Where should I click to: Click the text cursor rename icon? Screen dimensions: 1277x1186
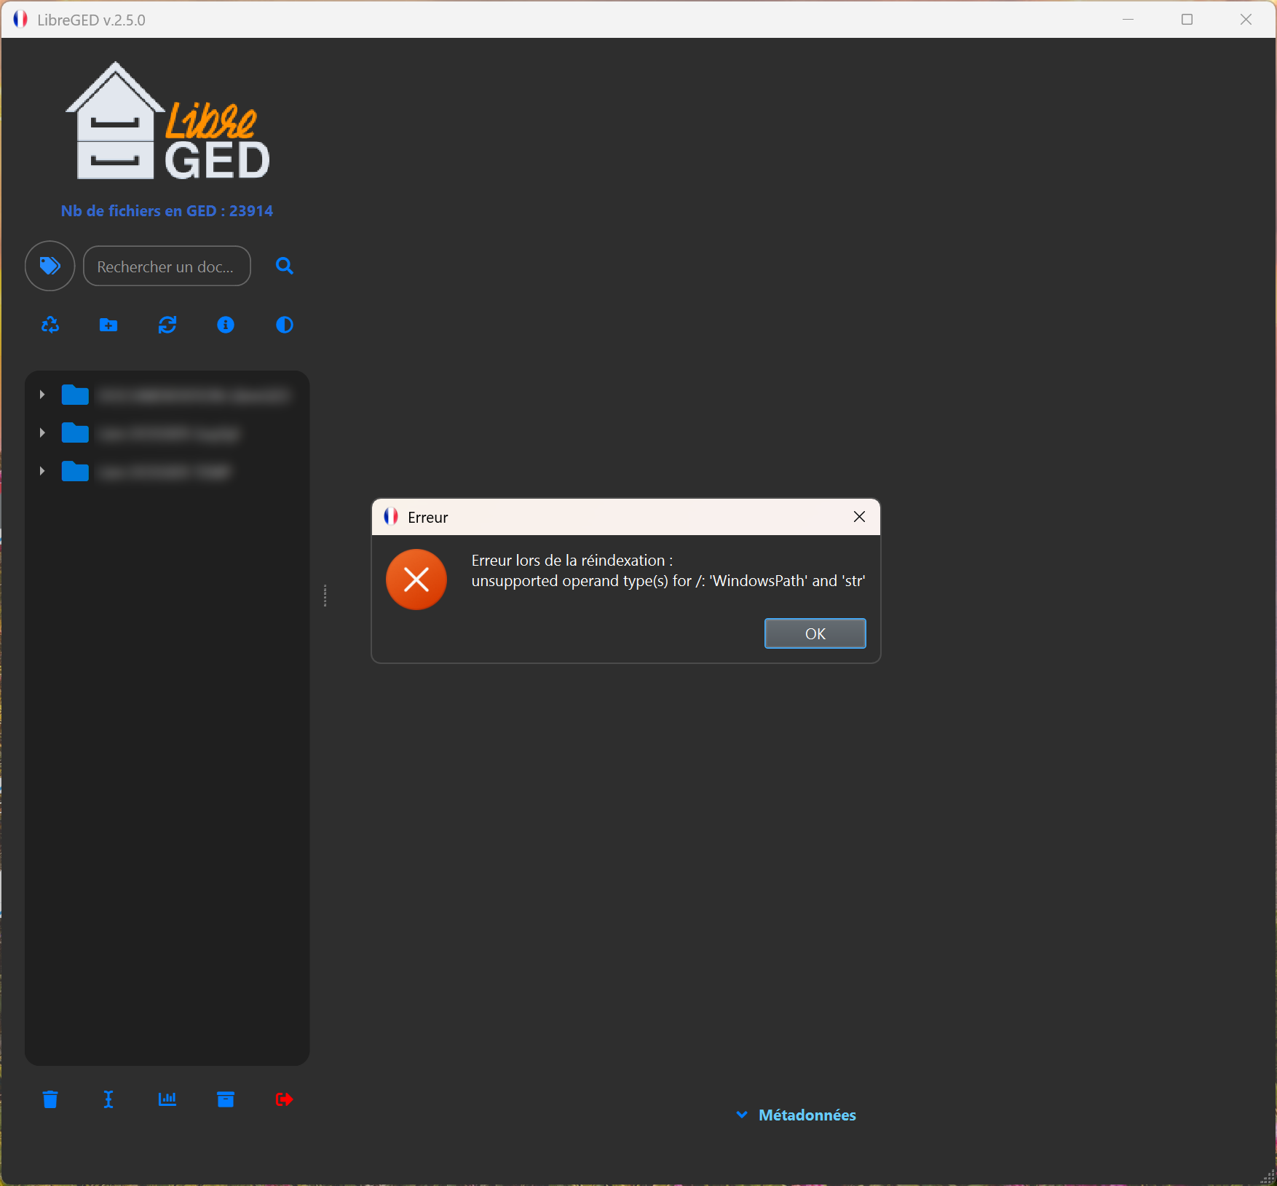(108, 1099)
